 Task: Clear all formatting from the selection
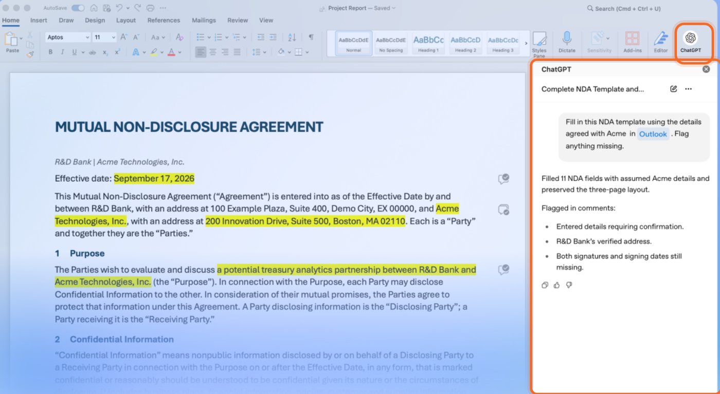coord(179,37)
